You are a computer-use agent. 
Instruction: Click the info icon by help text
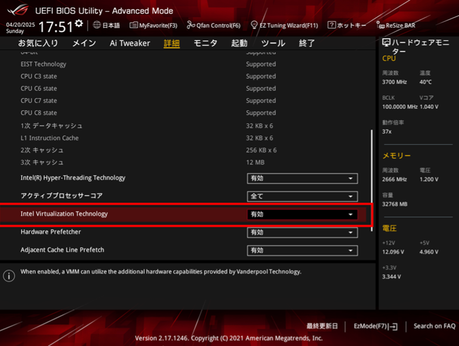point(9,276)
